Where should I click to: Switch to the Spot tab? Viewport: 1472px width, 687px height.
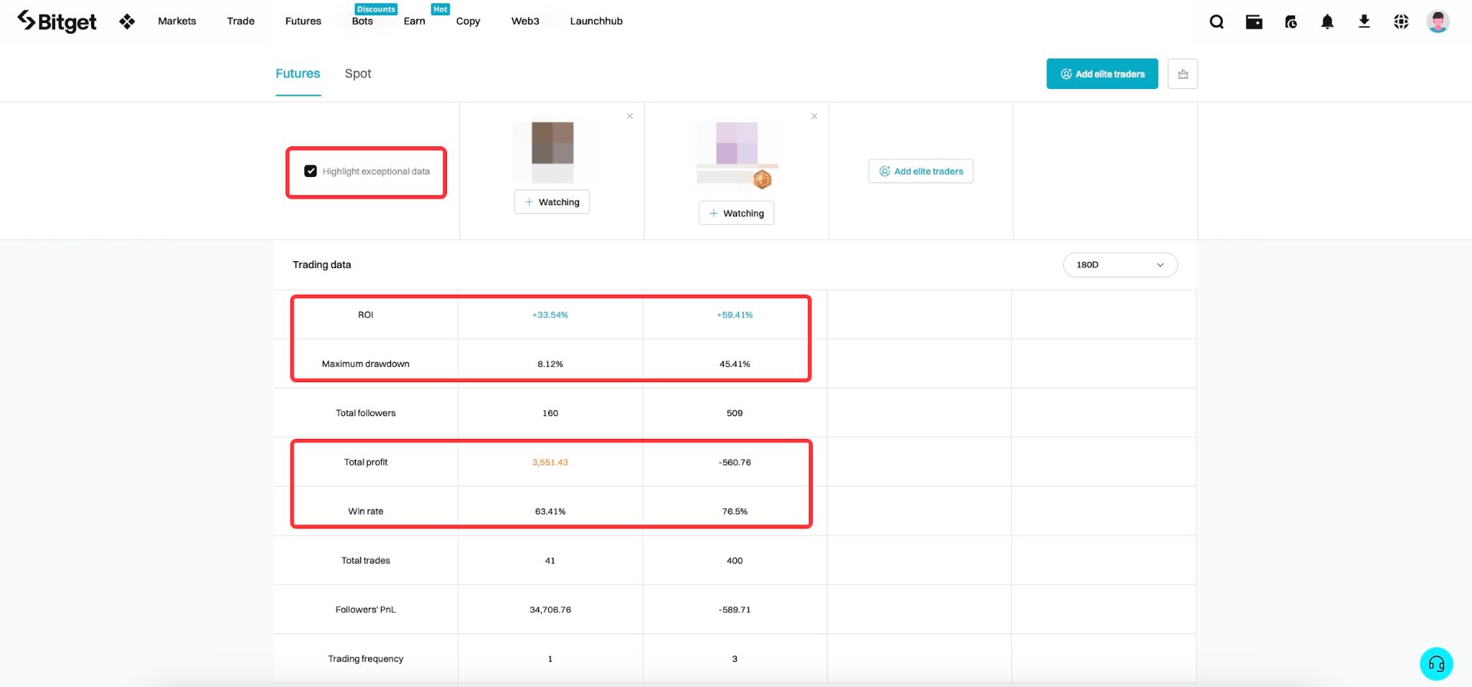tap(358, 74)
